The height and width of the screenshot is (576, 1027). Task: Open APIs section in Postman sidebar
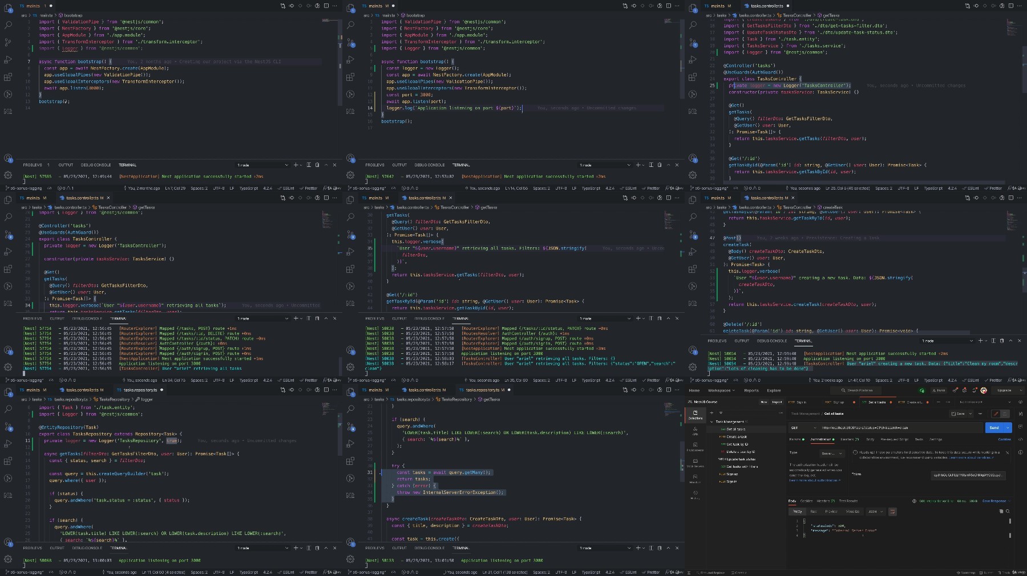[x=695, y=431]
